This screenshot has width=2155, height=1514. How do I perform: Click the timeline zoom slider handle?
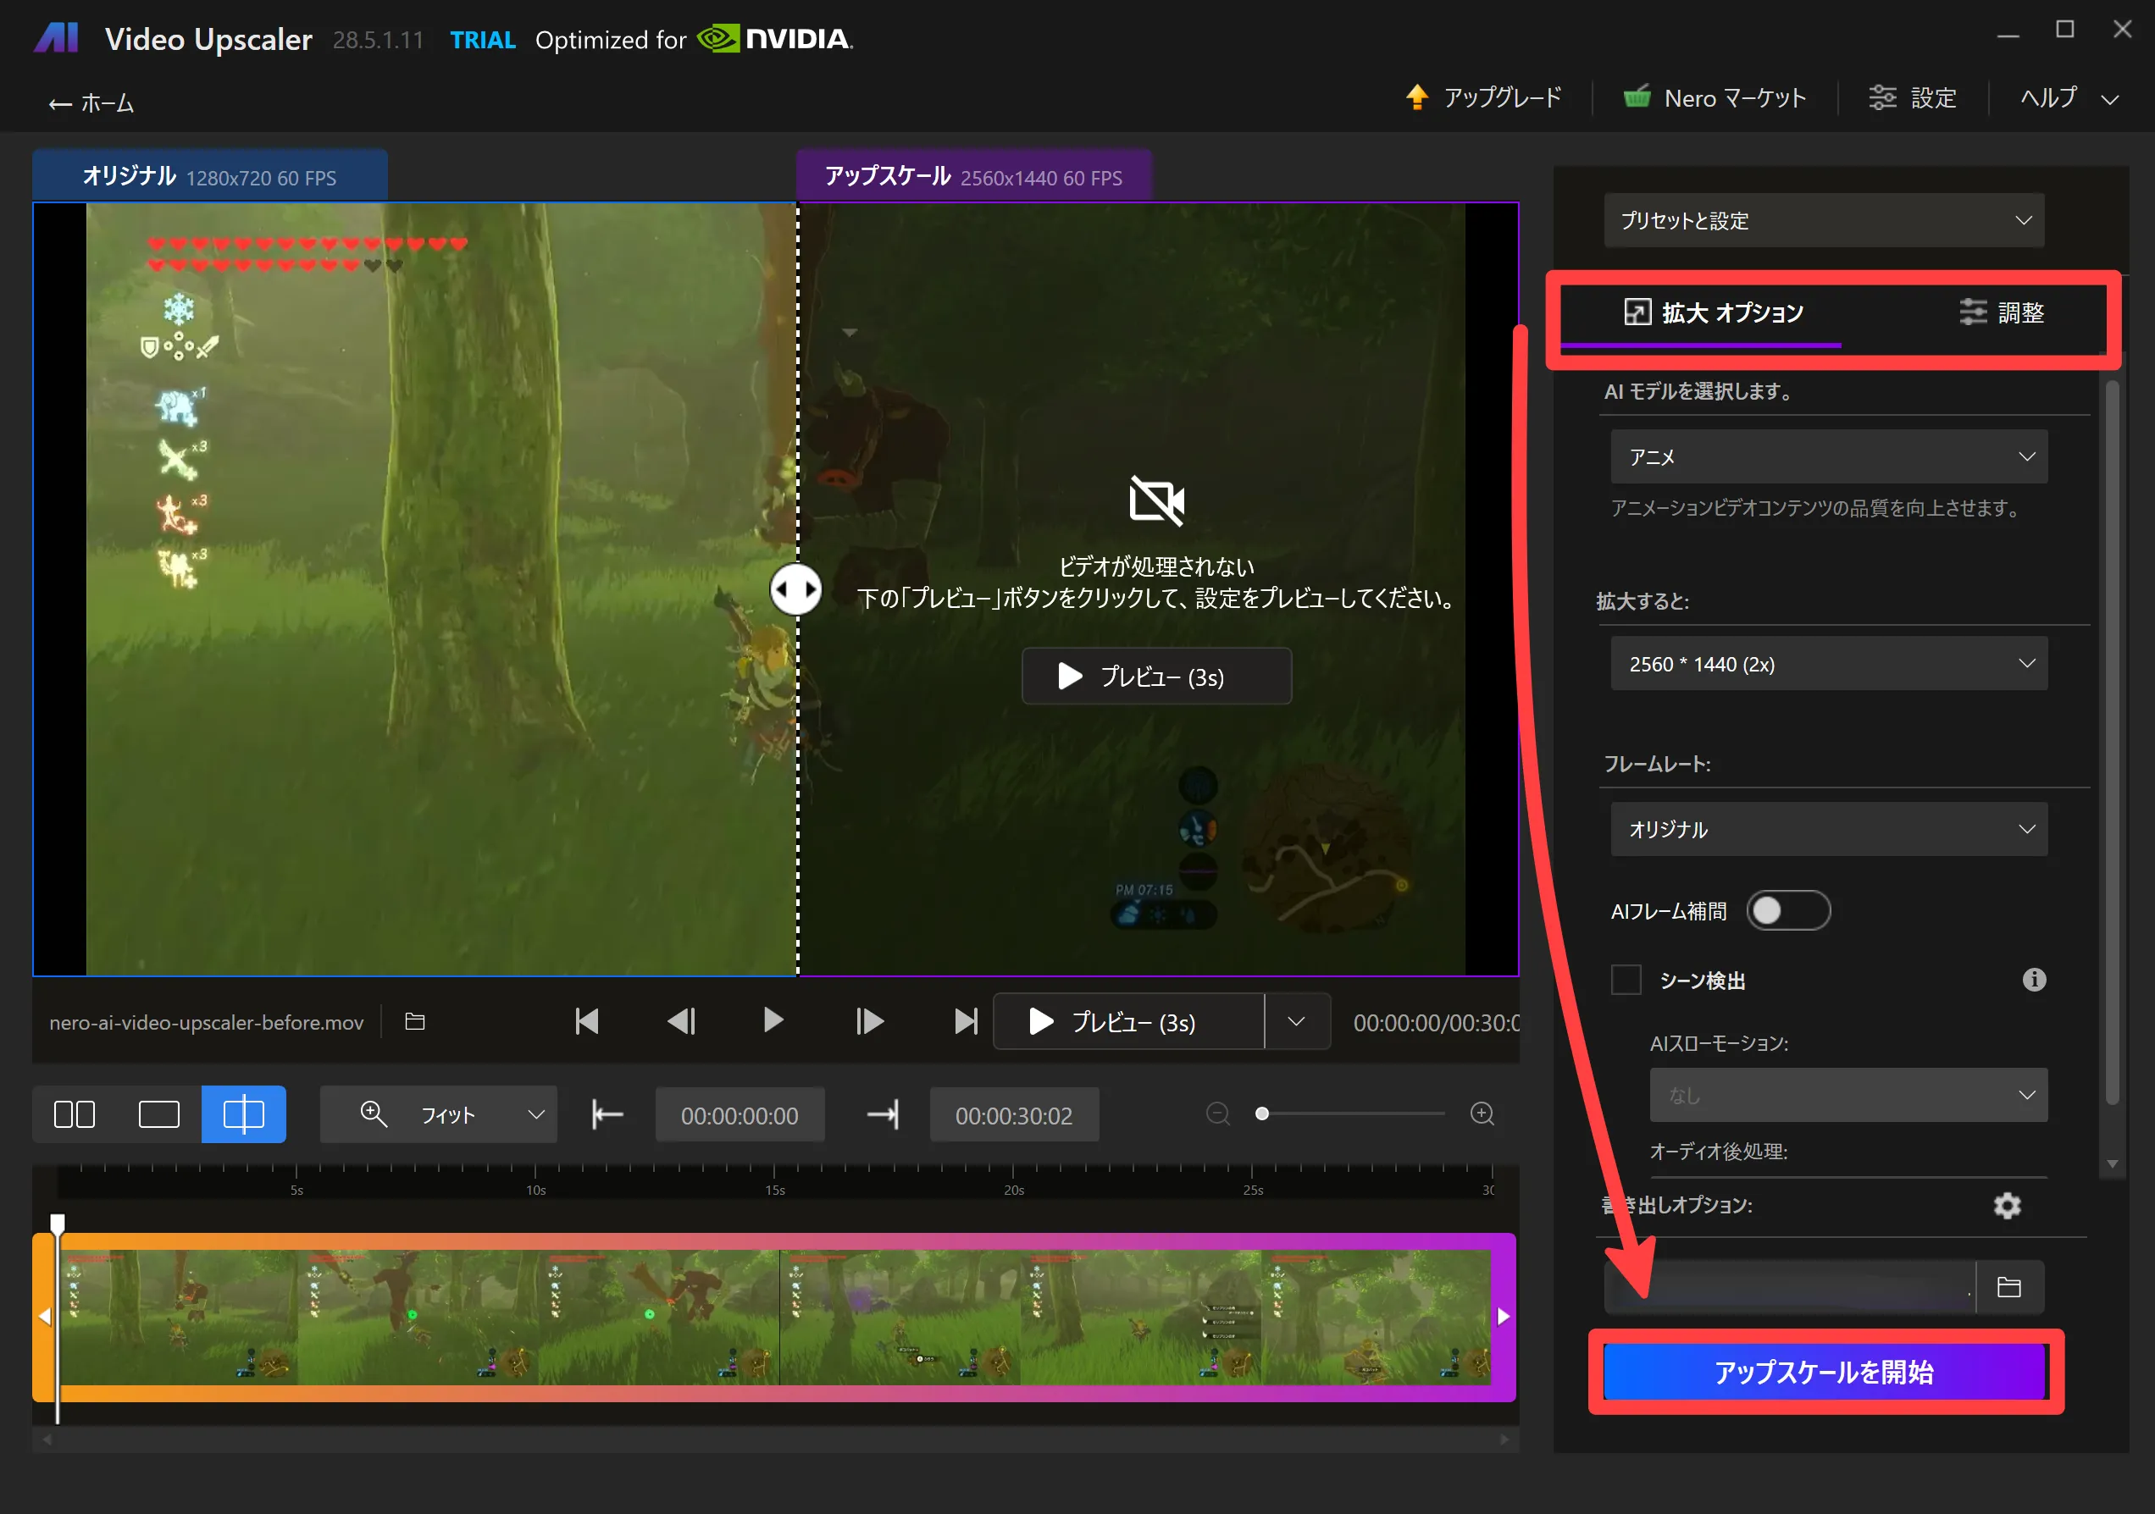pos(1261,1113)
